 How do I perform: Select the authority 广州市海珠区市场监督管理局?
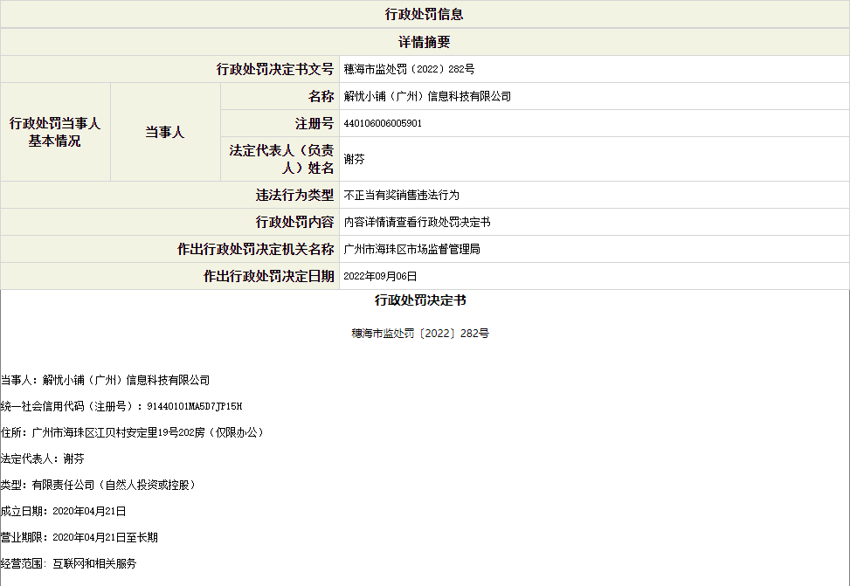pyautogui.click(x=412, y=249)
